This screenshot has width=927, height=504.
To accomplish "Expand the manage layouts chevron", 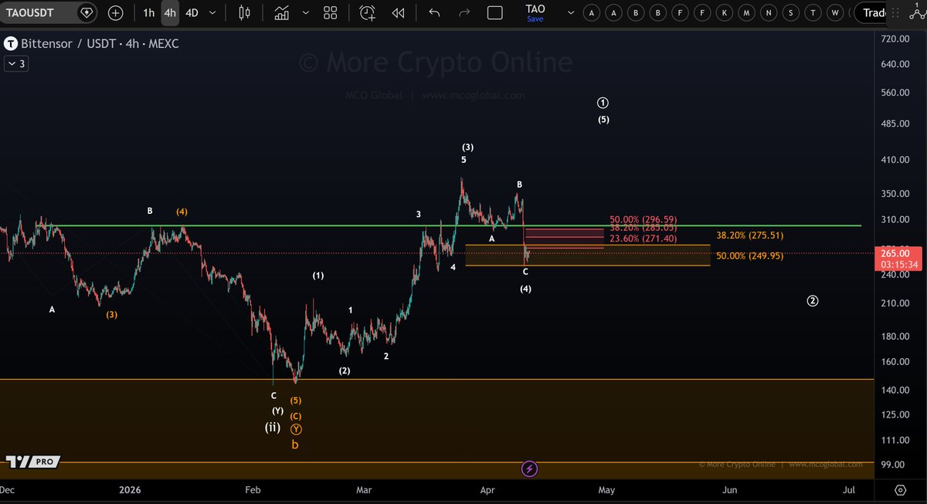I will (571, 13).
